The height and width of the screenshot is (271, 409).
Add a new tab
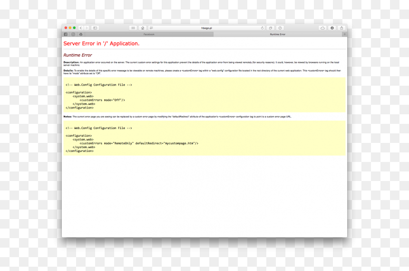click(345, 34)
